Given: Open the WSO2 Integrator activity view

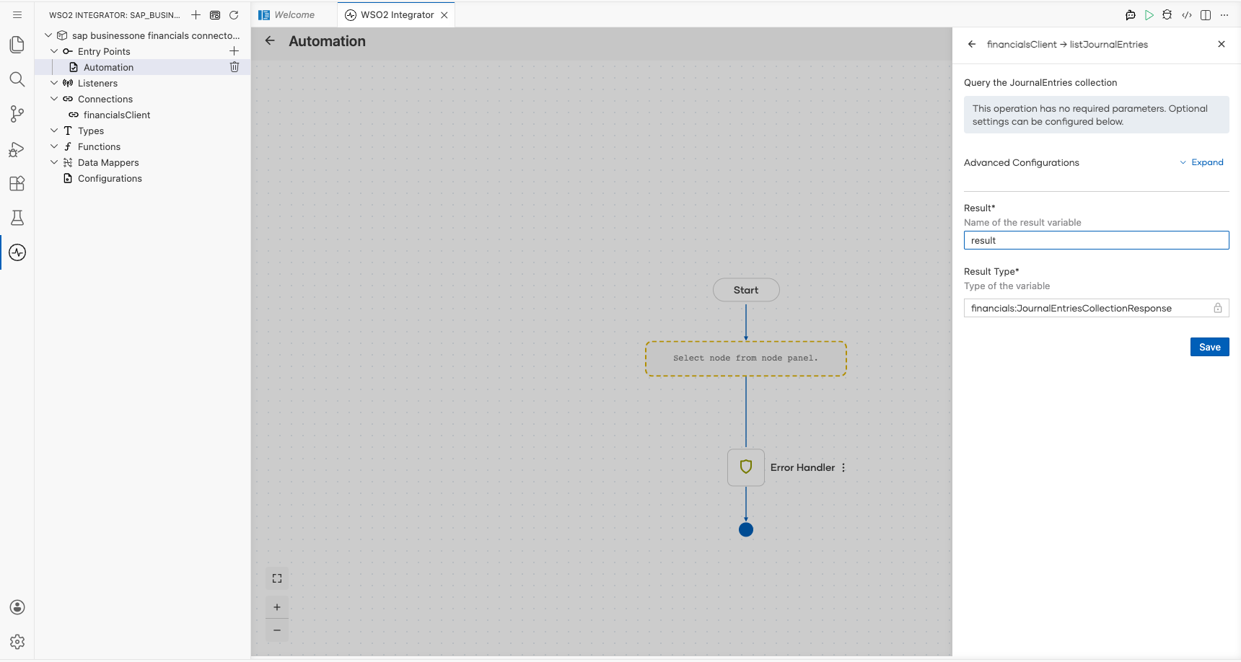Looking at the screenshot, I should point(17,252).
